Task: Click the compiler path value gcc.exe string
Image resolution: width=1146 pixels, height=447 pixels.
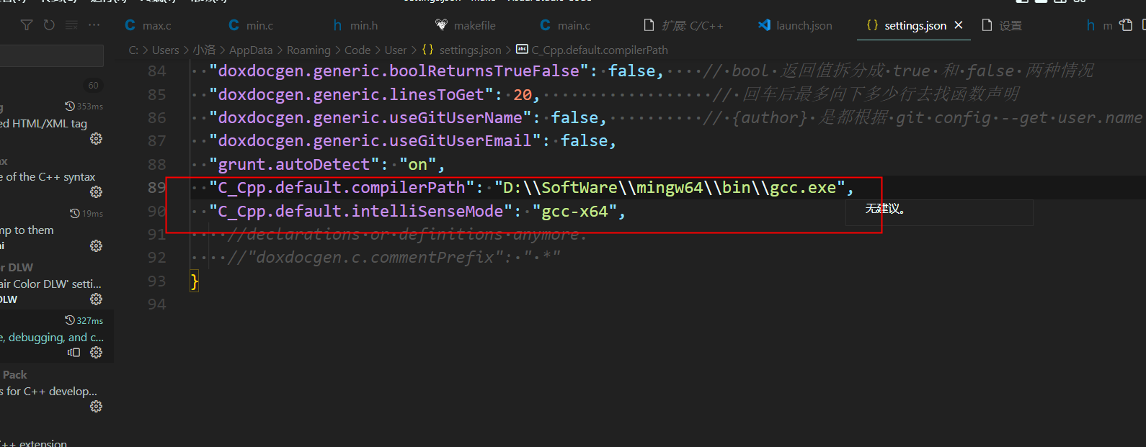Action: [x=670, y=188]
